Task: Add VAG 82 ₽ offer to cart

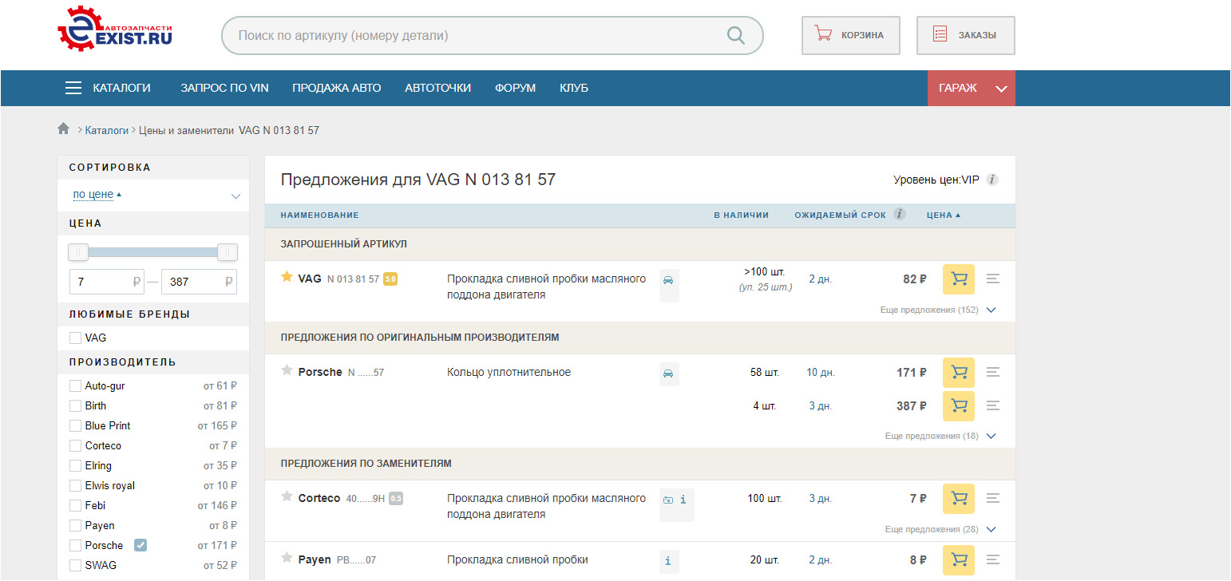Action: (959, 279)
